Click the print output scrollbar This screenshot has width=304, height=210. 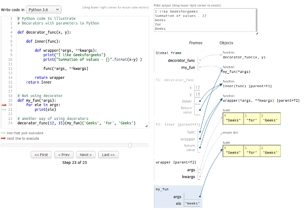256,20
